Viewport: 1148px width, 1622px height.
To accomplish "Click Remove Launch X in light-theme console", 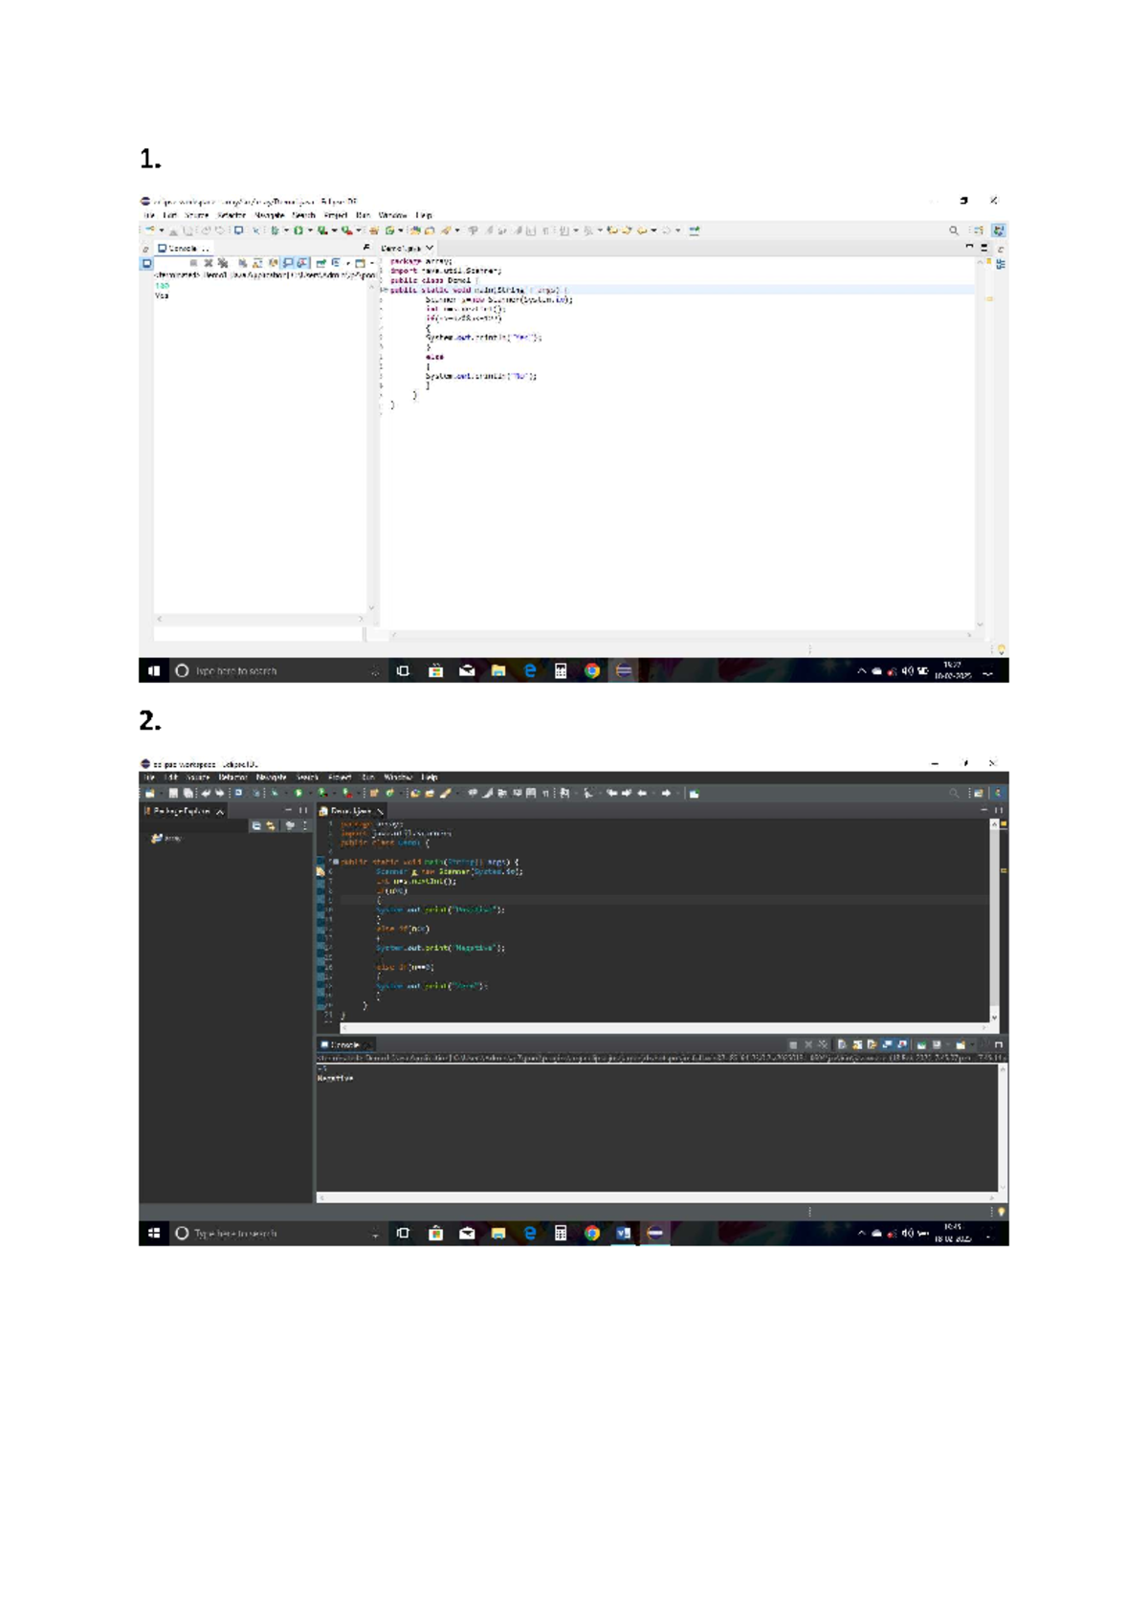I will click(208, 263).
